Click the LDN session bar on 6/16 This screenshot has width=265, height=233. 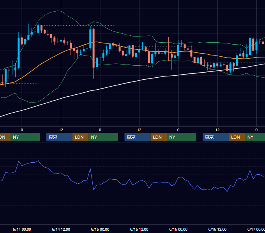click(x=237, y=137)
